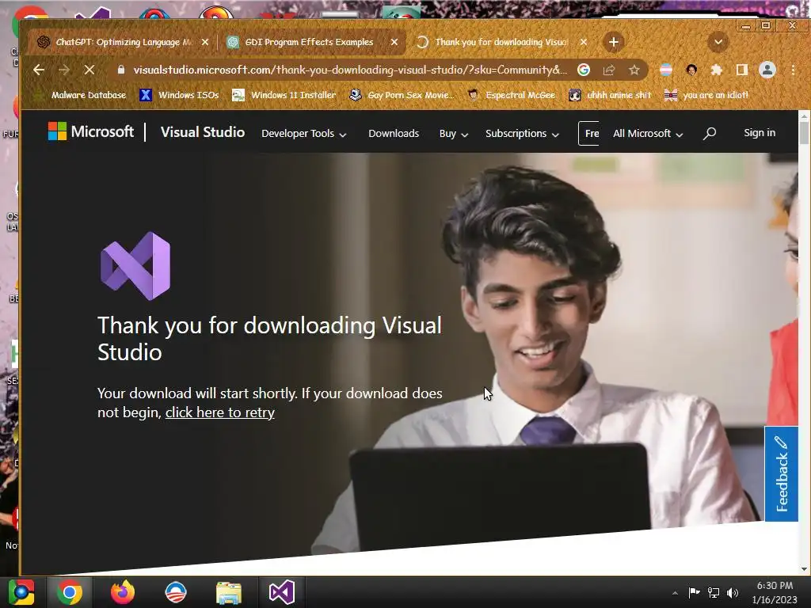
Task: Click the partially visible Fre button
Action: [589, 133]
